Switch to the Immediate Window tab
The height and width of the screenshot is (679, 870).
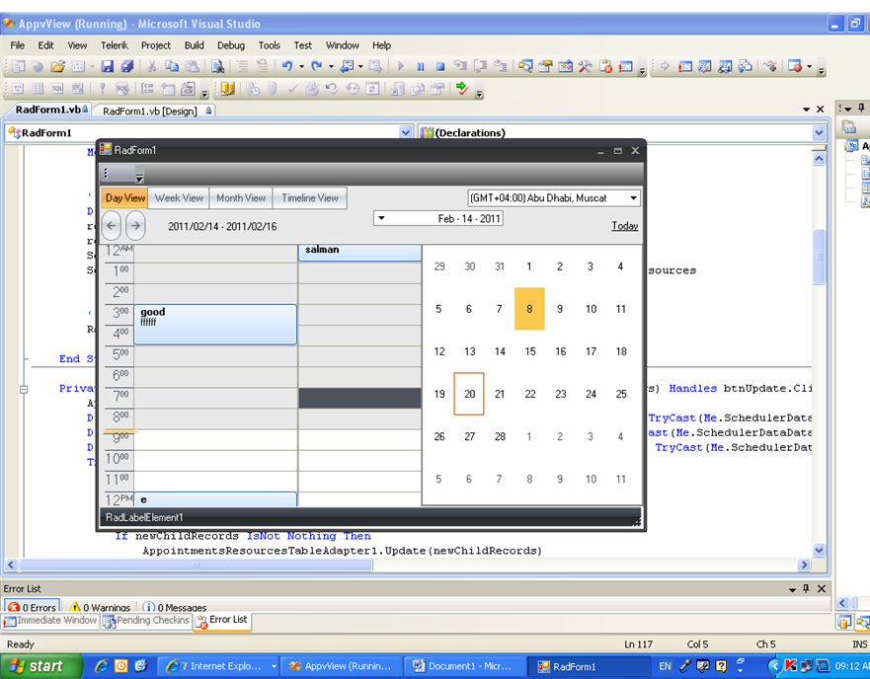click(x=50, y=621)
